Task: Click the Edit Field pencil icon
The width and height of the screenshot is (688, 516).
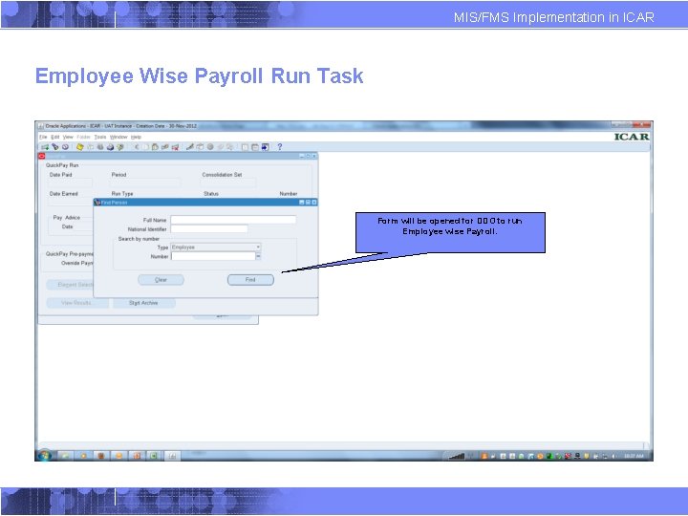Action: pyautogui.click(x=190, y=147)
